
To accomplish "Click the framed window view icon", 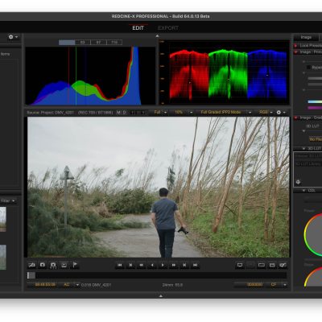I will click(272, 265).
